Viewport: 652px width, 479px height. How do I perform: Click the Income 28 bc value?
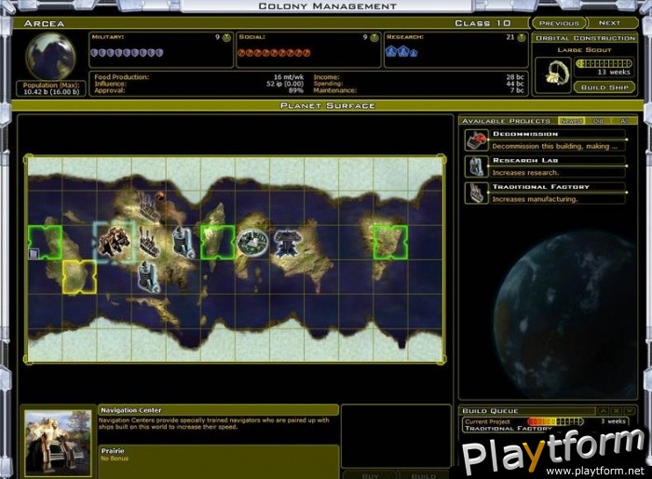coord(515,77)
